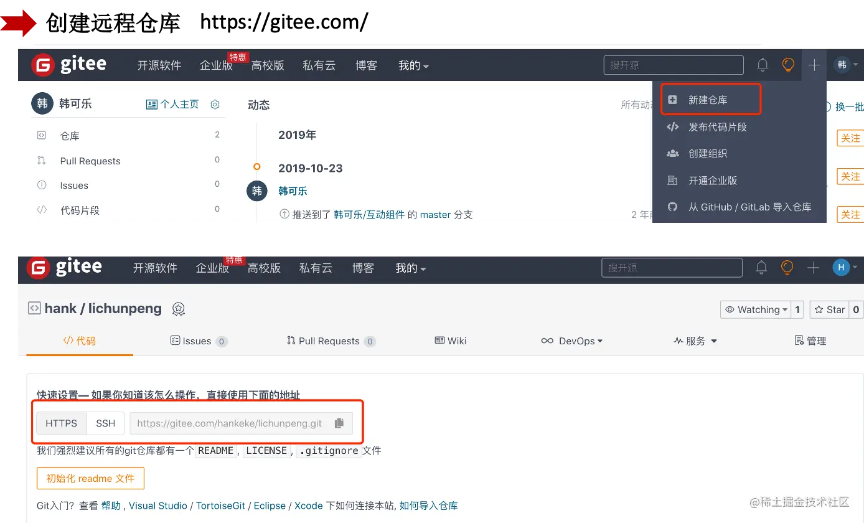The width and height of the screenshot is (864, 523).
Task: Open 企业版 in top navbar
Action: tap(216, 65)
